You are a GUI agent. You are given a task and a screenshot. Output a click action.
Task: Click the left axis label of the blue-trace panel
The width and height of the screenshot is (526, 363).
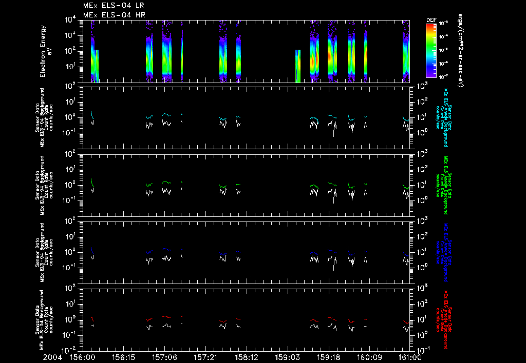[44, 252]
